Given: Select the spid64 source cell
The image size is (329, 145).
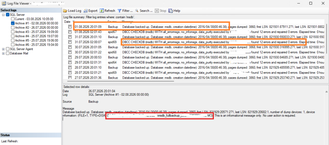Looking at the screenshot, I should pos(112,62).
